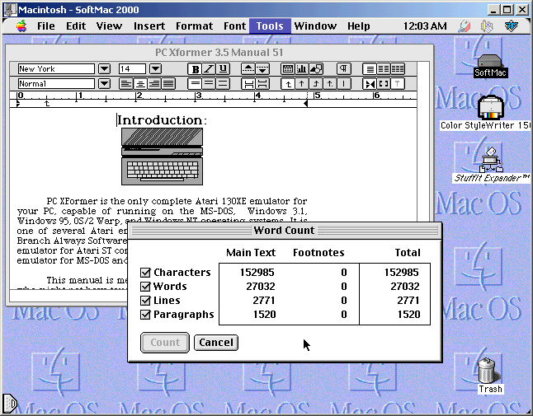Click the application switcher menu icon
Viewport: 533px width, 416px height.
pos(512,26)
